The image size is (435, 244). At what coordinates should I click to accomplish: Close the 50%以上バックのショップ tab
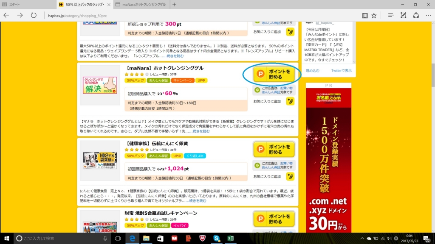[x=109, y=4]
